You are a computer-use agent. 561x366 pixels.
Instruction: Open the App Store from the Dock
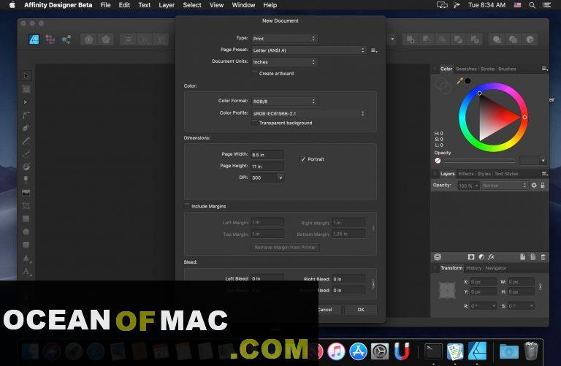coord(358,351)
